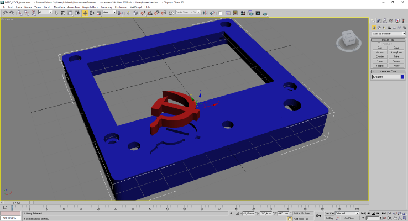Activate the Select and Link tool
Viewport: 408px width, 221px height.
[x=20, y=13]
